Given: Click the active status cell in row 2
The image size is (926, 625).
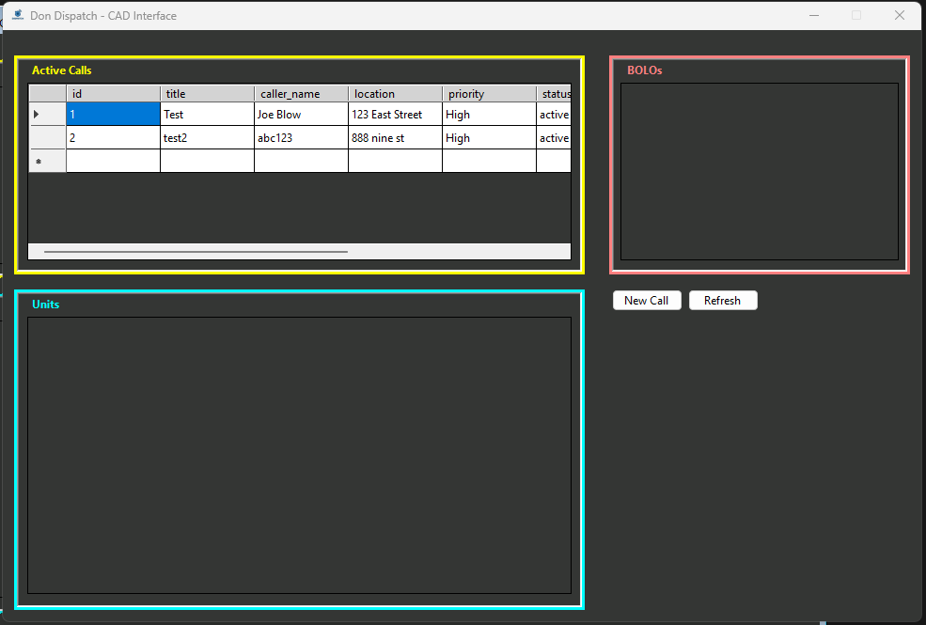Looking at the screenshot, I should click(554, 137).
